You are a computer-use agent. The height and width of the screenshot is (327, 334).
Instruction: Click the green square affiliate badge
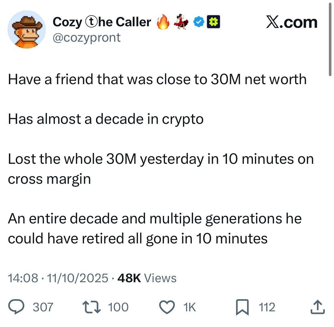[x=214, y=22]
